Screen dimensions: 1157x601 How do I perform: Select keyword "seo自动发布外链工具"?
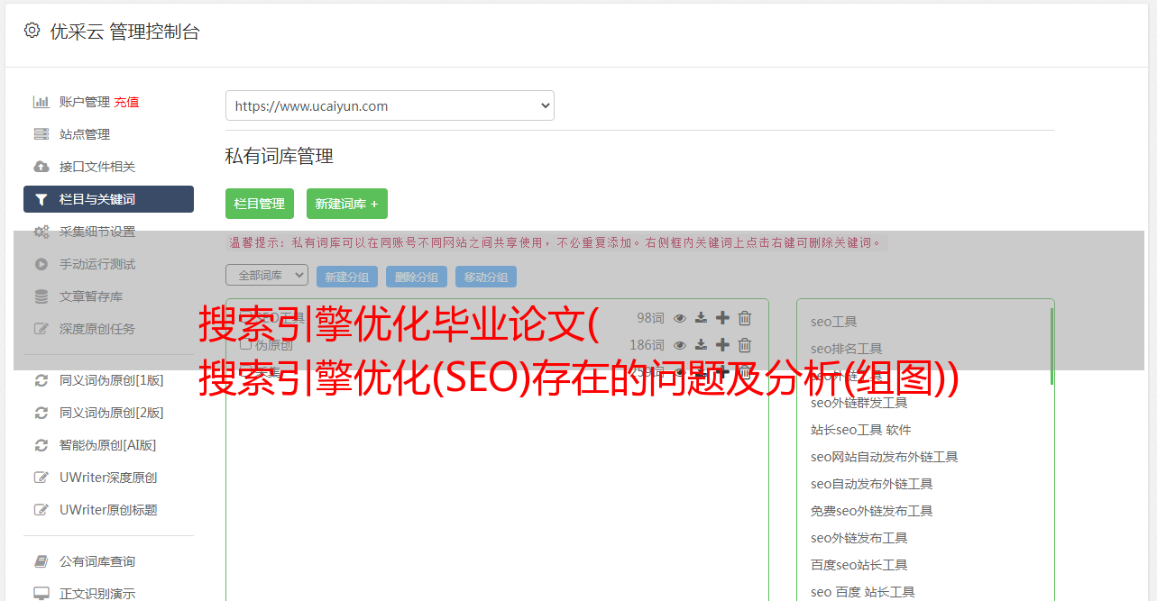coord(872,484)
